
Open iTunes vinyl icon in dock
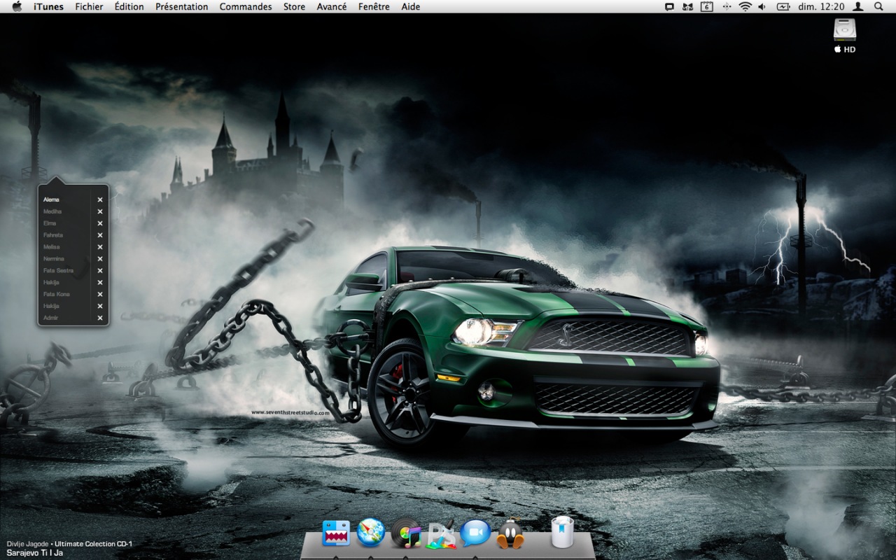click(x=406, y=533)
